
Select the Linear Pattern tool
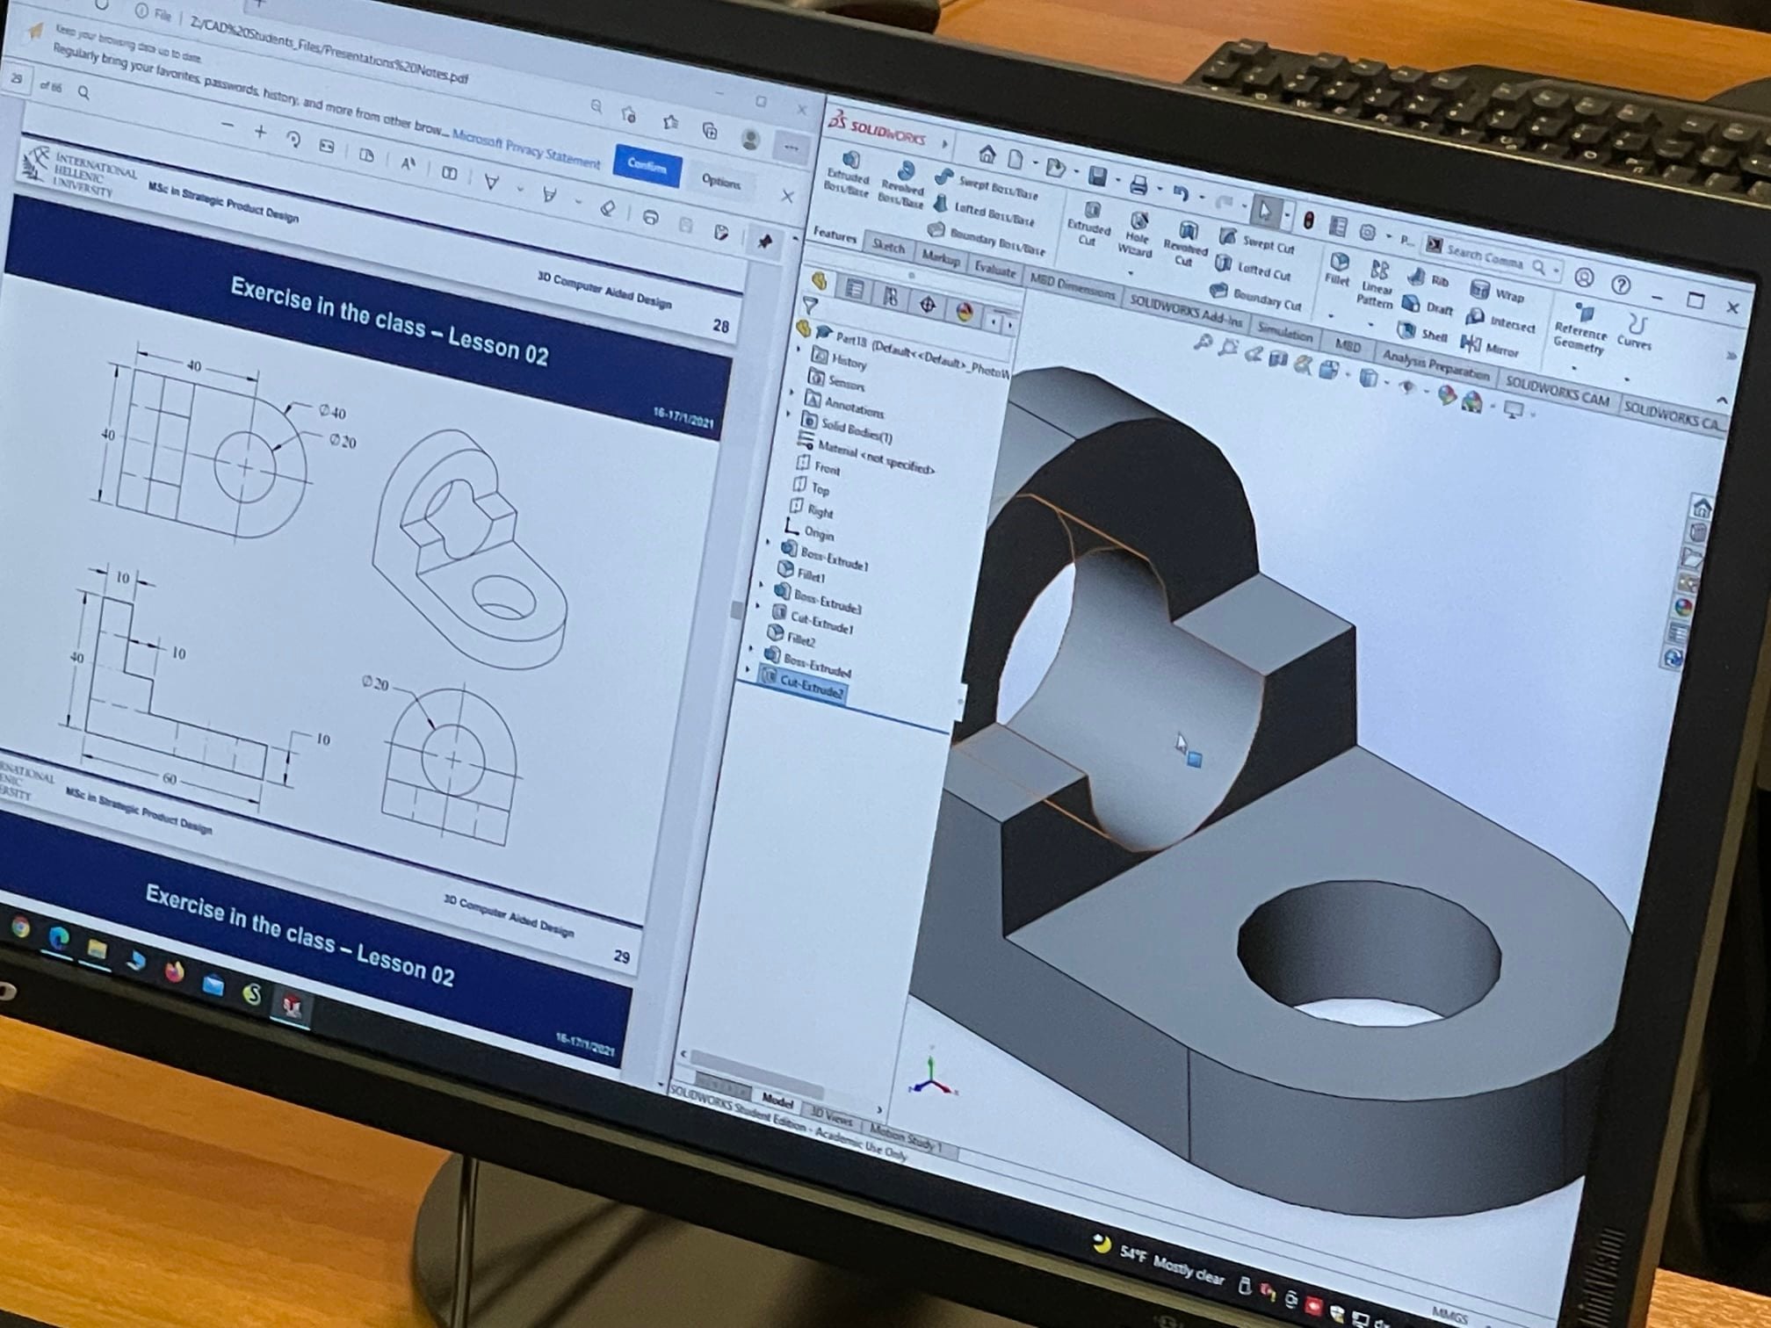coord(1377,285)
